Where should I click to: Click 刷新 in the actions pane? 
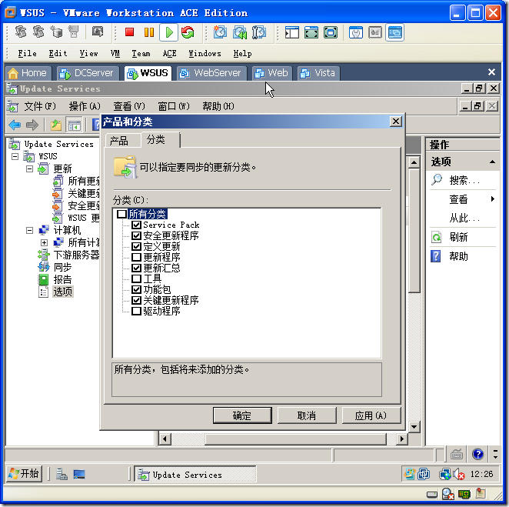click(x=458, y=237)
